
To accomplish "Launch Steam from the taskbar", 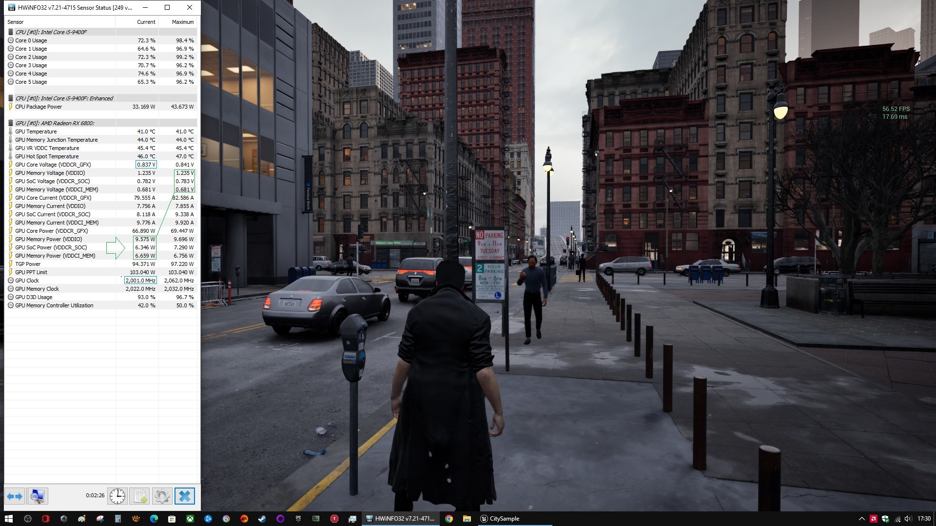I will (262, 519).
